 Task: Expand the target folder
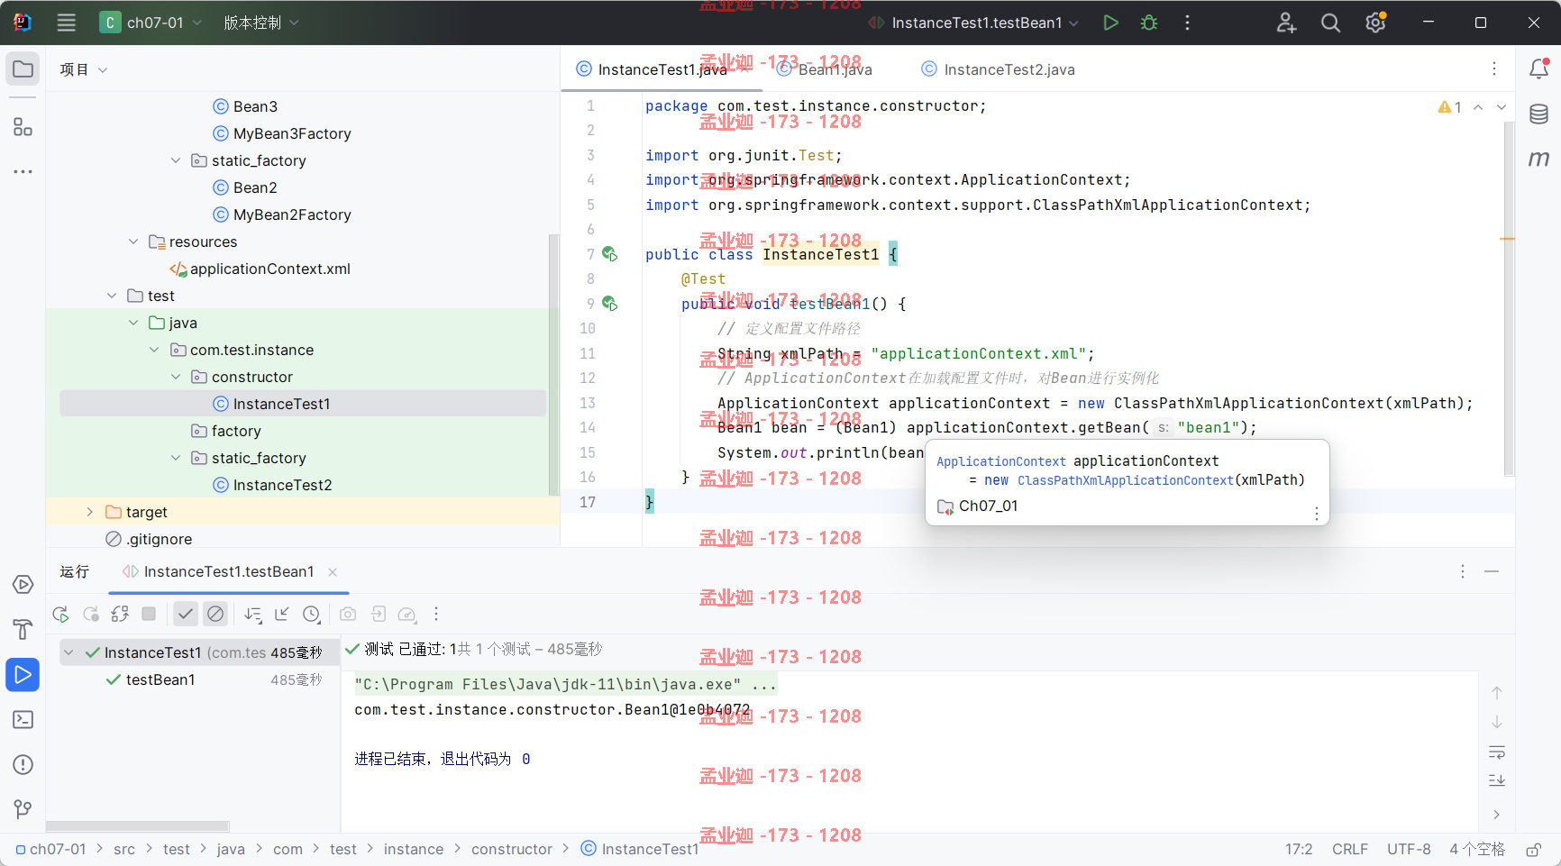click(89, 512)
